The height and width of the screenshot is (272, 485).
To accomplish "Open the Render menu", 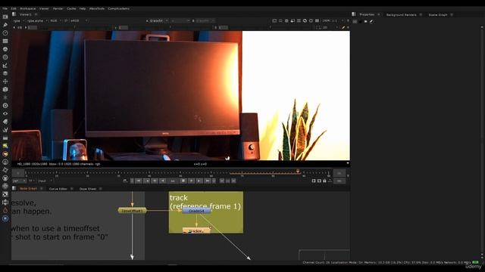I will point(58,8).
